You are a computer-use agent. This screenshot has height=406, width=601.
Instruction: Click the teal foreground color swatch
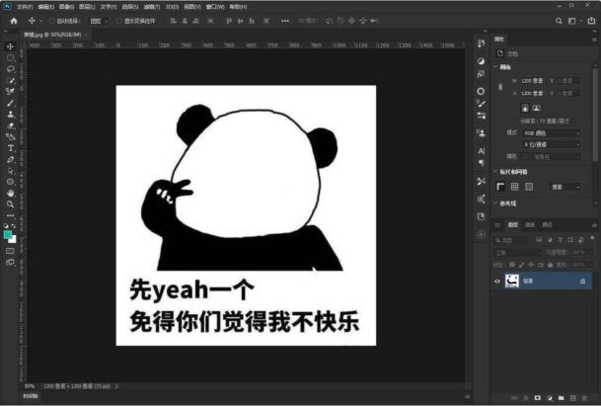coord(8,235)
